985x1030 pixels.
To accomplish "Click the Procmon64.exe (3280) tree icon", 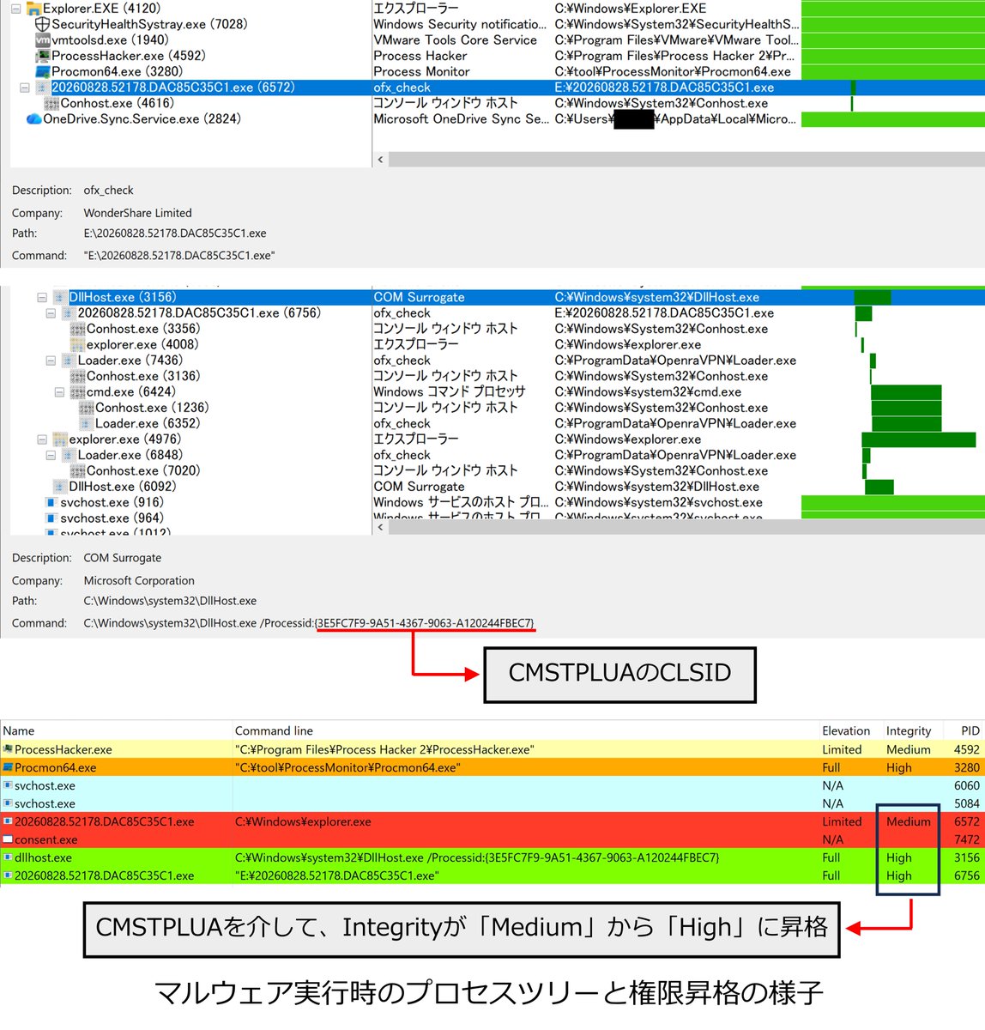I will pyautogui.click(x=42, y=72).
